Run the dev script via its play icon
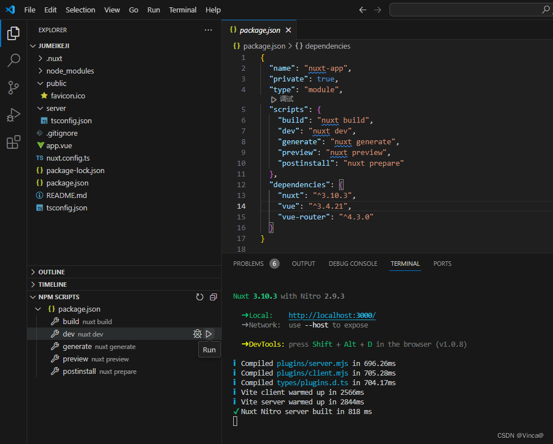 (209, 334)
